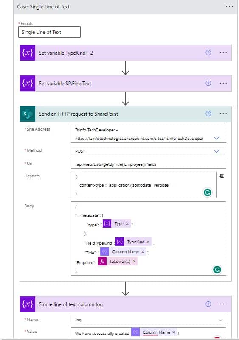
Task: Remove the Type token from Body
Action: click(127, 223)
